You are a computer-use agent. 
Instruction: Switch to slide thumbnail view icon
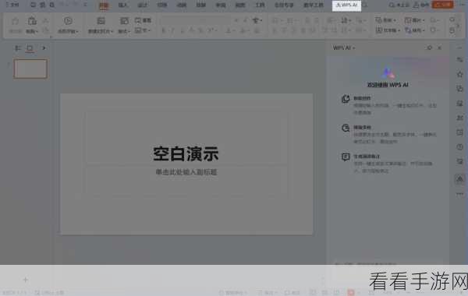30,48
